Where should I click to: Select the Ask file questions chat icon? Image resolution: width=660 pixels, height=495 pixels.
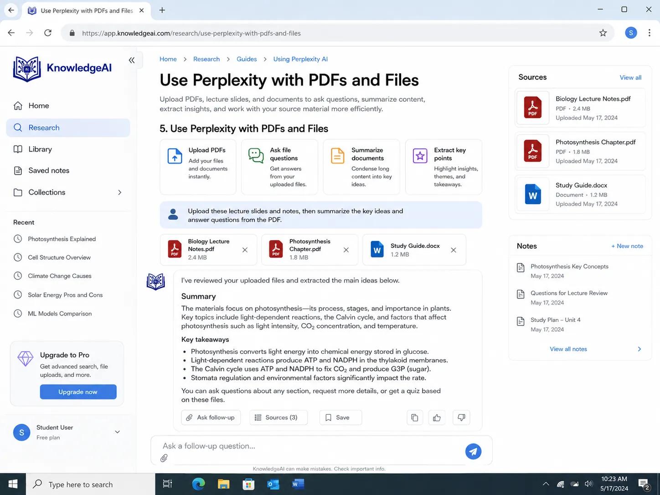256,155
